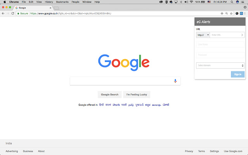The width and height of the screenshot is (248, 155).
Task: Click the browser address bar URL
Action: click(x=71, y=14)
